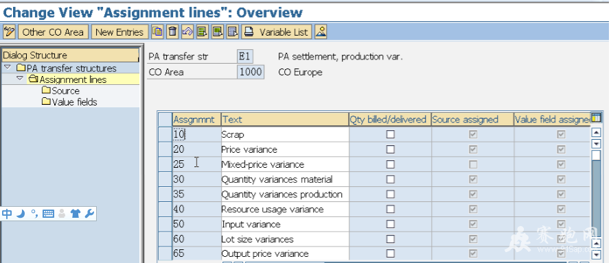Click the user account icon in IME bar
Screen dimensions: 611x263
pos(62,213)
